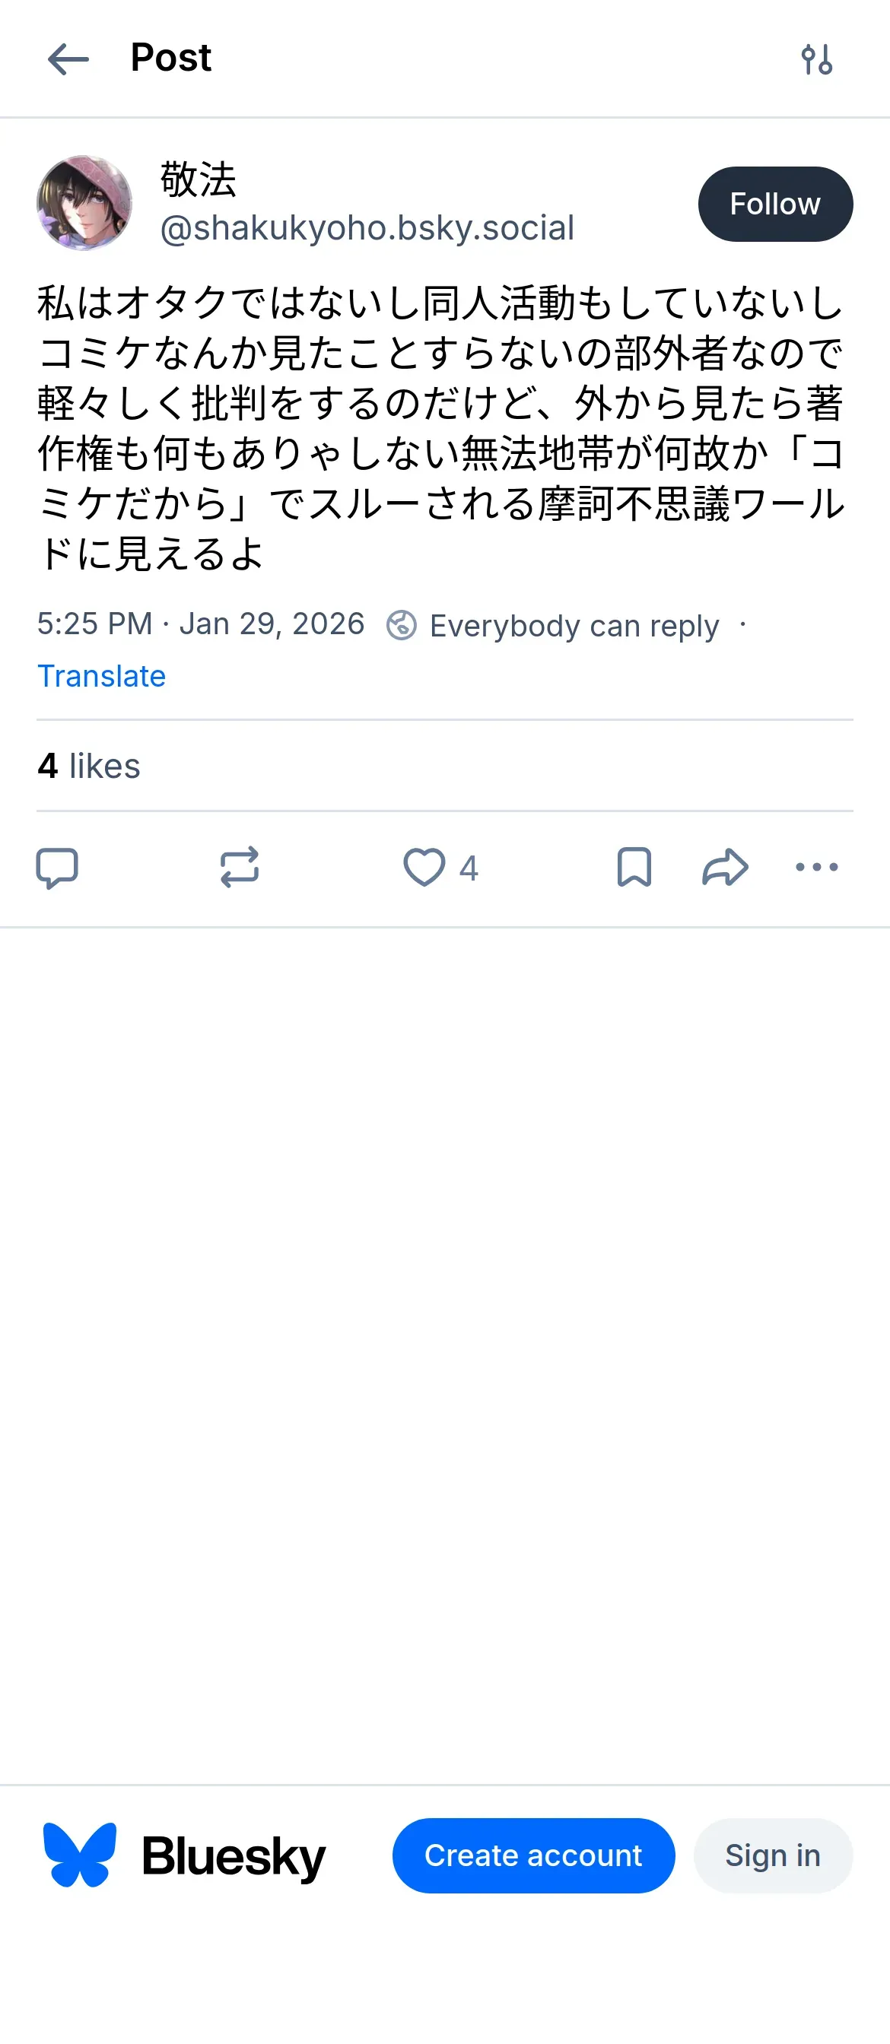The width and height of the screenshot is (890, 2044).
Task: Click the reply speech bubble icon
Action: point(57,868)
